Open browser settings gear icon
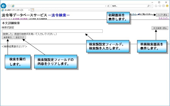Viewport: 170px width, 106px height. click(163, 6)
